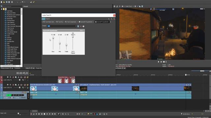Open automation settings dropdown on second video track

coord(23,85)
